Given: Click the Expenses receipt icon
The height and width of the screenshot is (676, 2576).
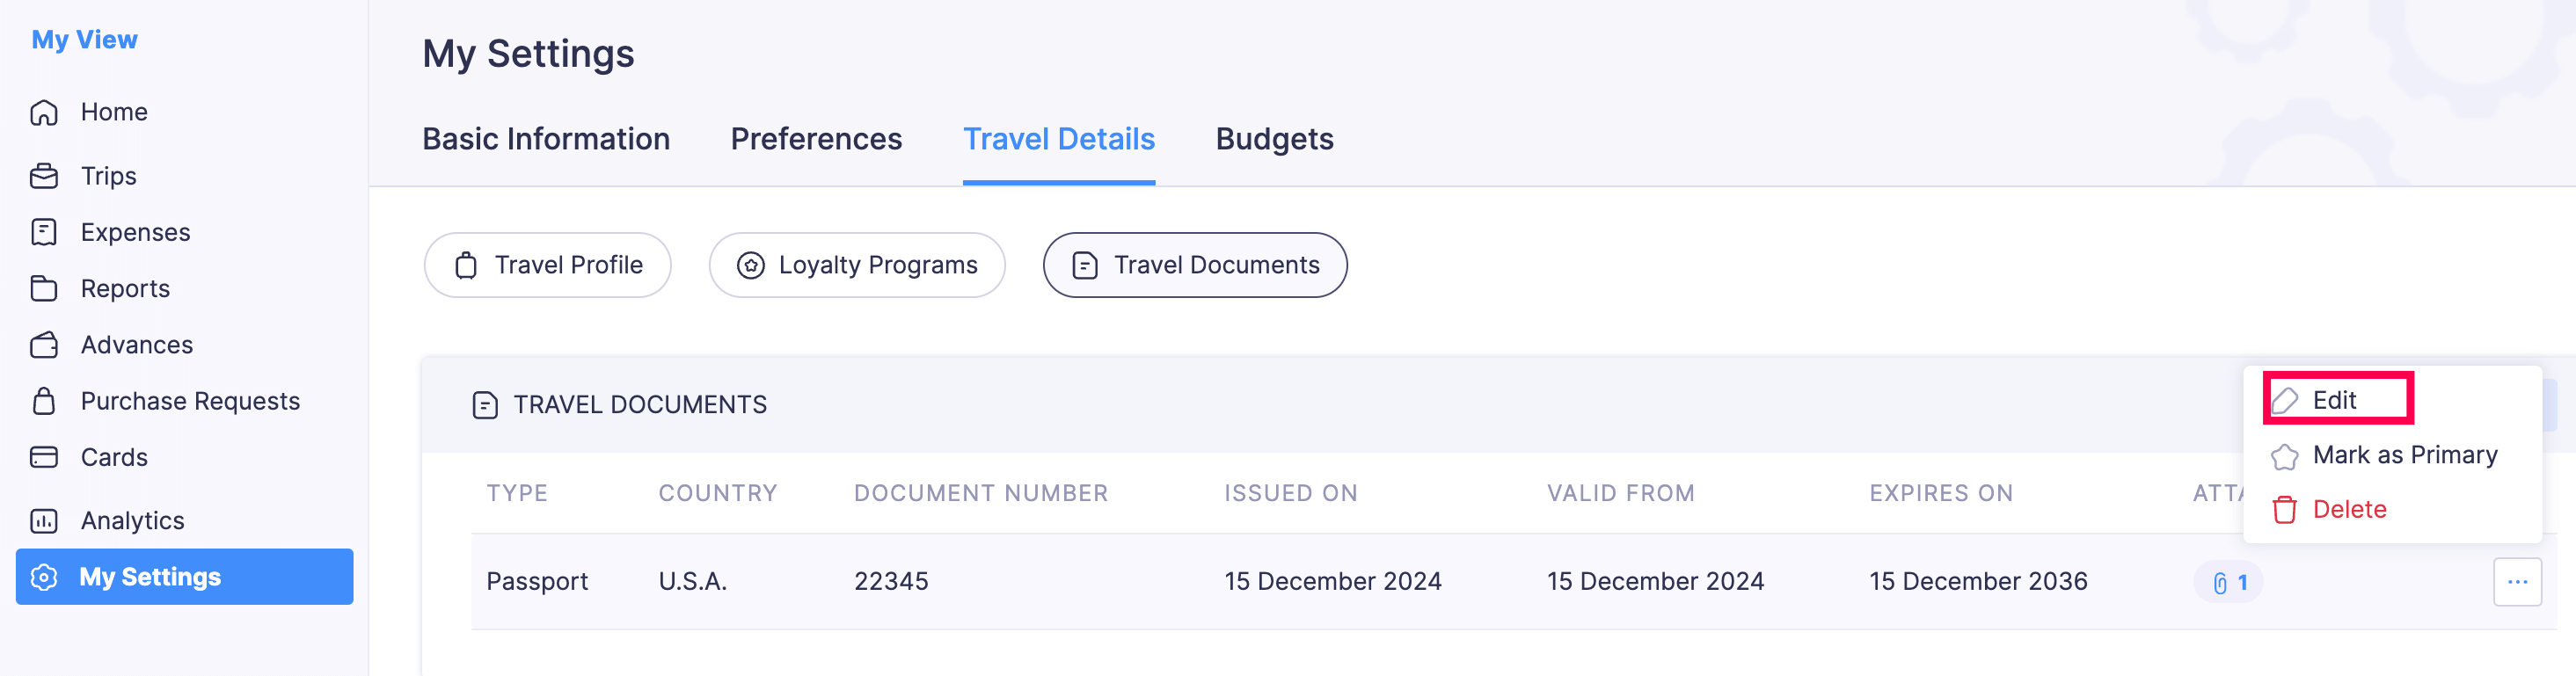Looking at the screenshot, I should (x=44, y=232).
